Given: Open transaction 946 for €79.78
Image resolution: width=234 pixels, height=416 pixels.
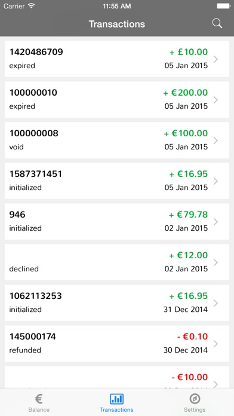Looking at the screenshot, I should point(117,222).
